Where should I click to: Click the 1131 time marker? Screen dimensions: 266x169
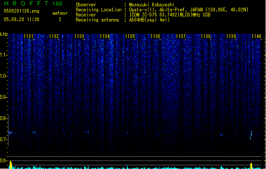[x=28, y=36]
